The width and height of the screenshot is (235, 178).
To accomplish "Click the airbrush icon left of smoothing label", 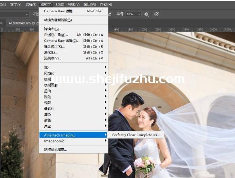I will [x=110, y=14].
